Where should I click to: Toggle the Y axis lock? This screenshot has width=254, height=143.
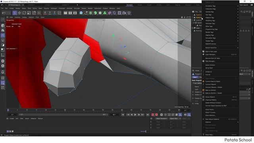[50, 13]
